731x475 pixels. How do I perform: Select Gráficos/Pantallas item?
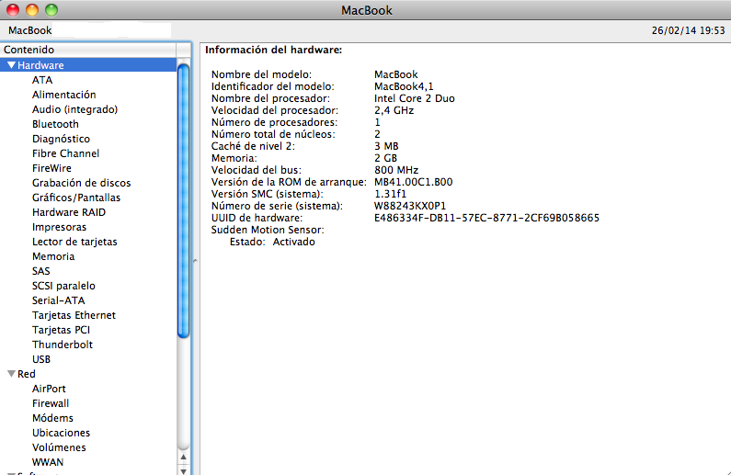tap(76, 198)
